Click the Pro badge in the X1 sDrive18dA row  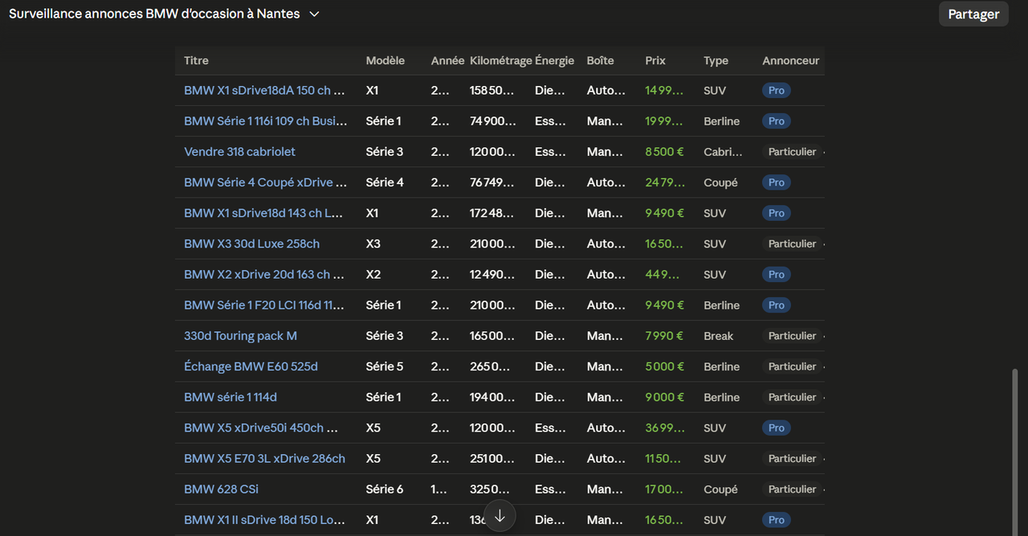point(777,91)
